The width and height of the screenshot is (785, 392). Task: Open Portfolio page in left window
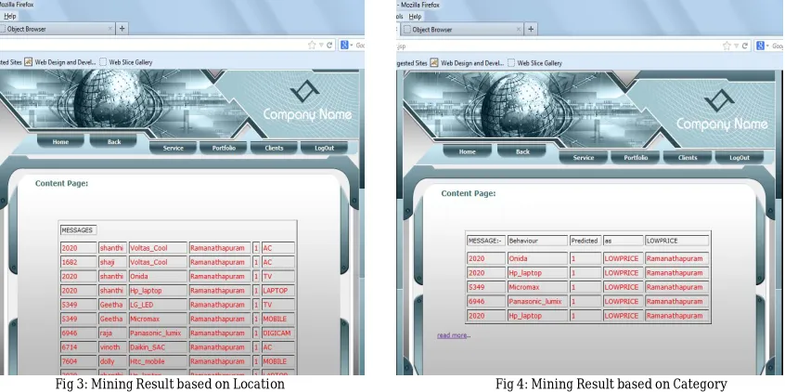(x=224, y=148)
